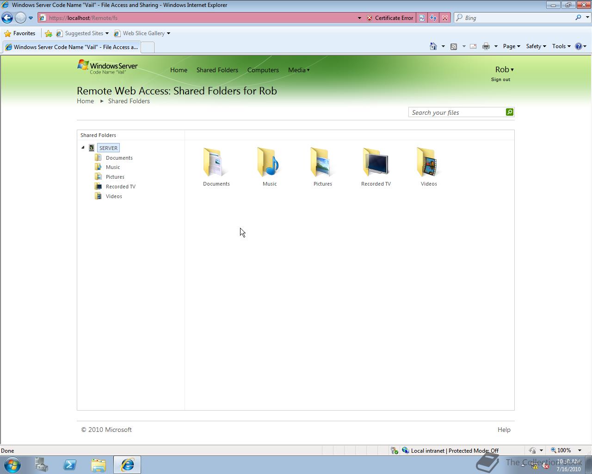Click the Home breadcrumb link
The image size is (592, 474).
tap(85, 101)
